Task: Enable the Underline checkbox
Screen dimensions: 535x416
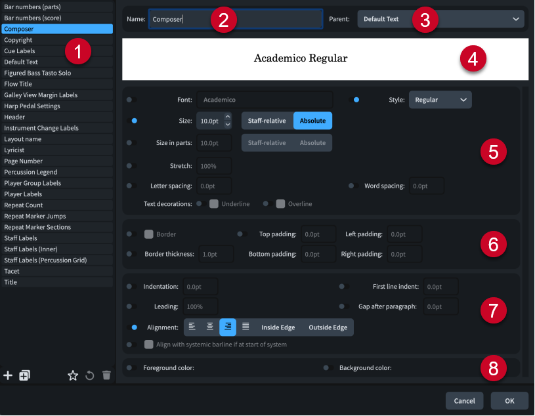Action: tap(214, 204)
